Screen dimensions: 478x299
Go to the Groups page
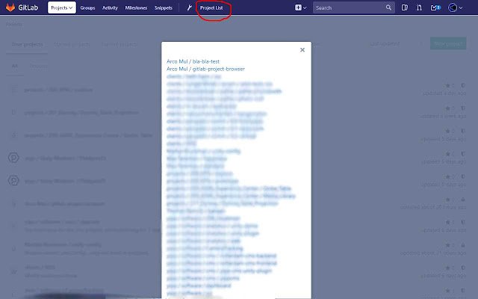click(x=87, y=7)
